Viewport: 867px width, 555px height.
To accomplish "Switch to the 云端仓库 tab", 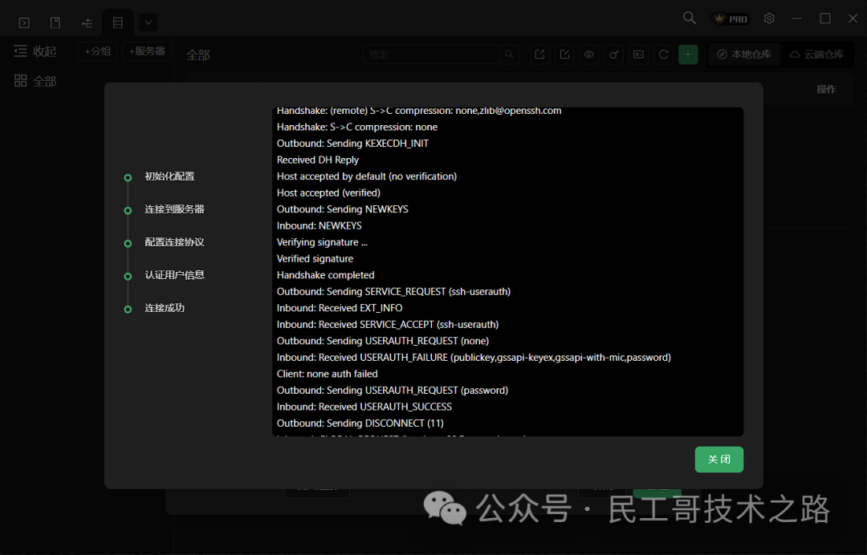I will pos(816,54).
